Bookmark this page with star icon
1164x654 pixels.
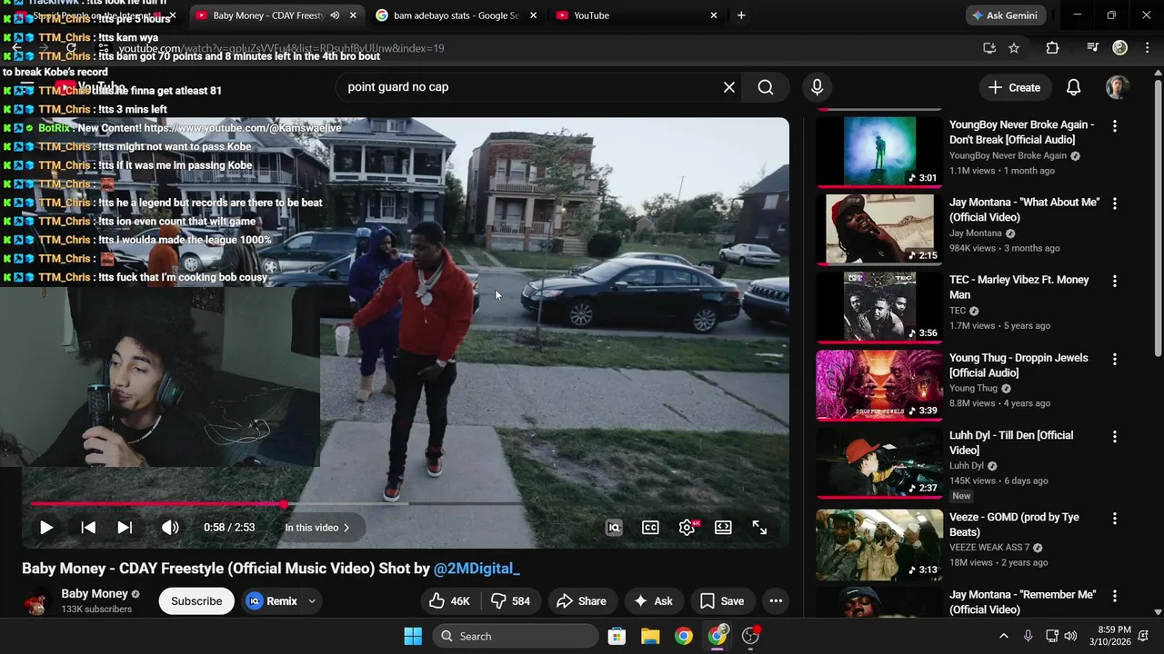tap(1014, 48)
